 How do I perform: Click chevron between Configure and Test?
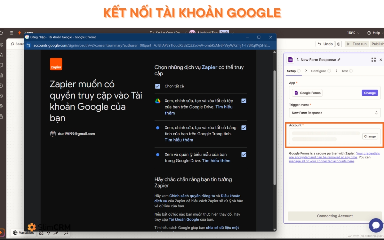[336, 71]
